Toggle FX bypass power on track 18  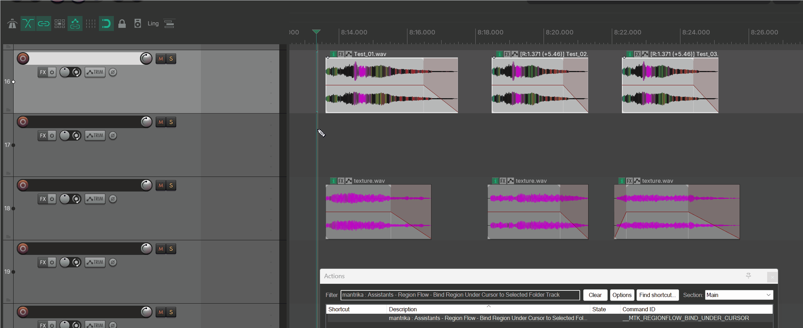click(x=52, y=199)
